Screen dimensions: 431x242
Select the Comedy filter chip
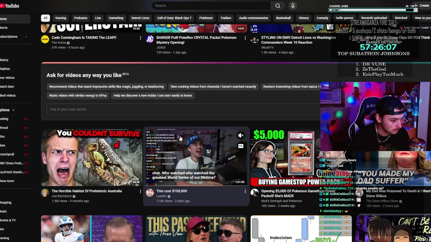pos(322,18)
